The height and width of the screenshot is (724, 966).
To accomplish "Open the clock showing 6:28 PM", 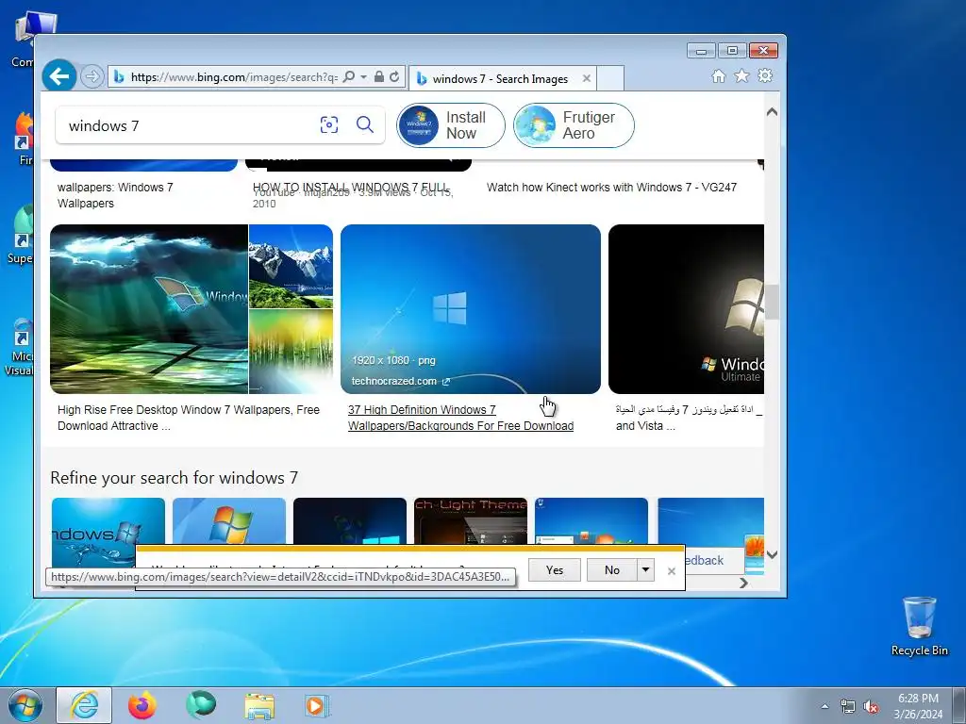I will coord(918,706).
